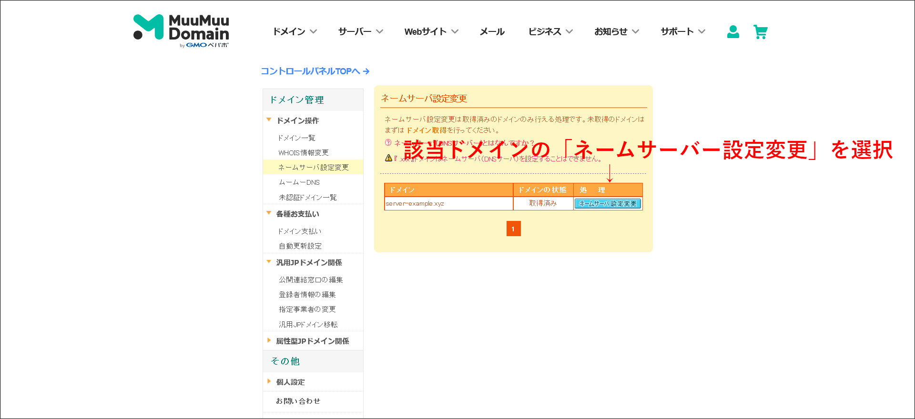The height and width of the screenshot is (419, 915).
Task: Open お問い合わせ in the sidebar
Action: (x=298, y=401)
